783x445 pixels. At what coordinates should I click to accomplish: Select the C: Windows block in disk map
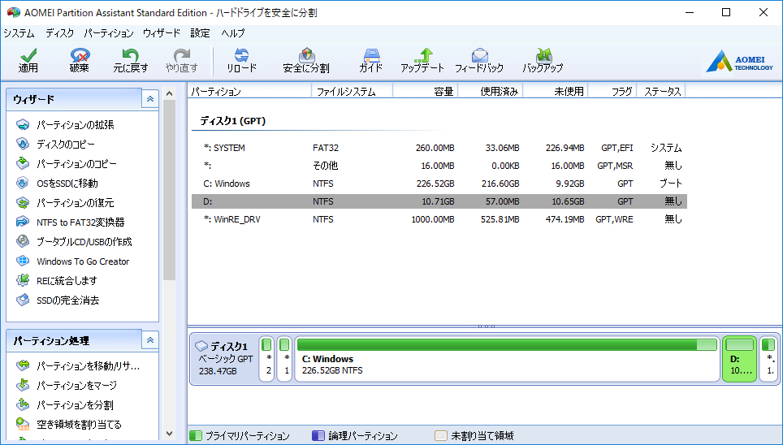pos(507,359)
